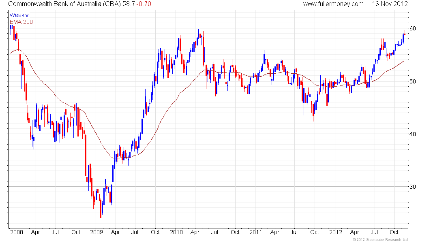Click the Commonwealth Bank of Australia (CBA) title

pyautogui.click(x=64, y=4)
